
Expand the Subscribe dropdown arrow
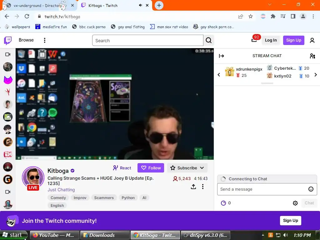click(202, 168)
